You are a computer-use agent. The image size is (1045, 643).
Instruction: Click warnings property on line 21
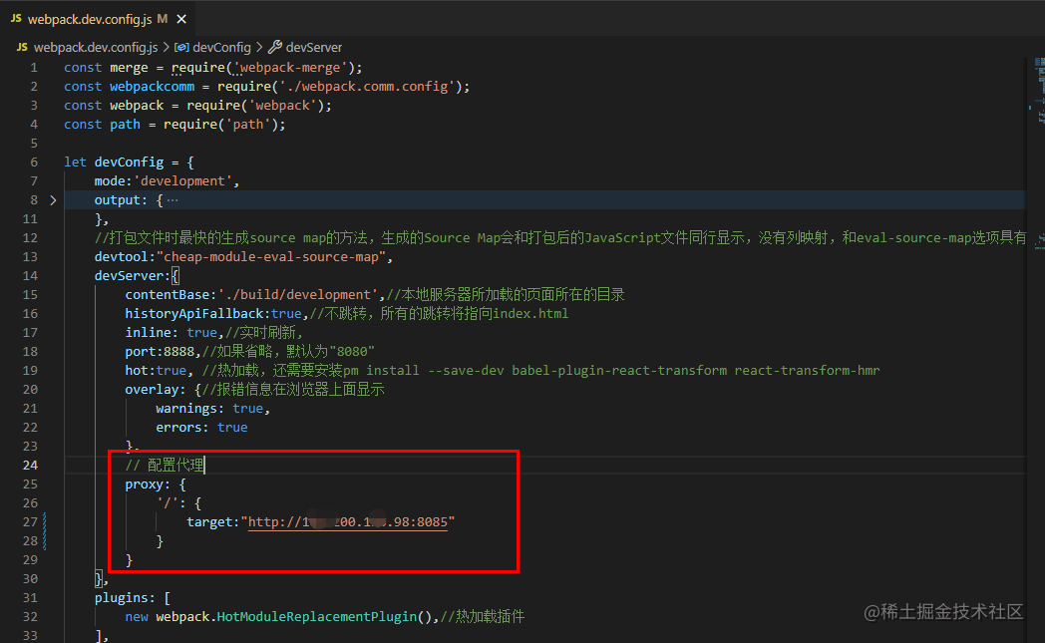pos(185,409)
